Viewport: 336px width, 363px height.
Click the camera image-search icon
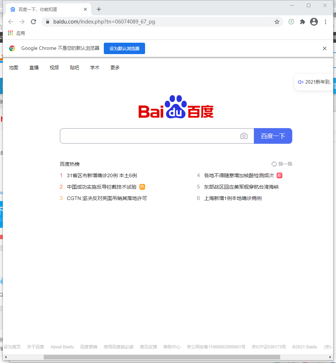coord(244,136)
